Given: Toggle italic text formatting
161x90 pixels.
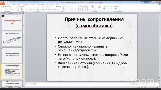Looking at the screenshot, I should click(32, 9).
